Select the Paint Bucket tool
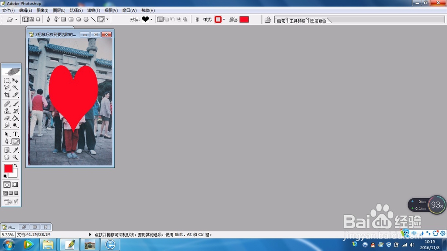447x251 pixels. pos(15,118)
